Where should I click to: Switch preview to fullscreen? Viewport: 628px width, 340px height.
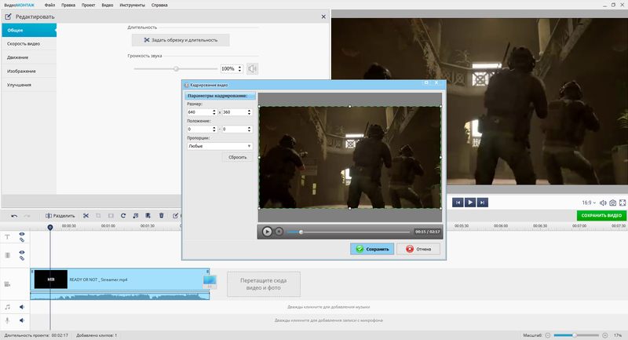click(x=623, y=203)
